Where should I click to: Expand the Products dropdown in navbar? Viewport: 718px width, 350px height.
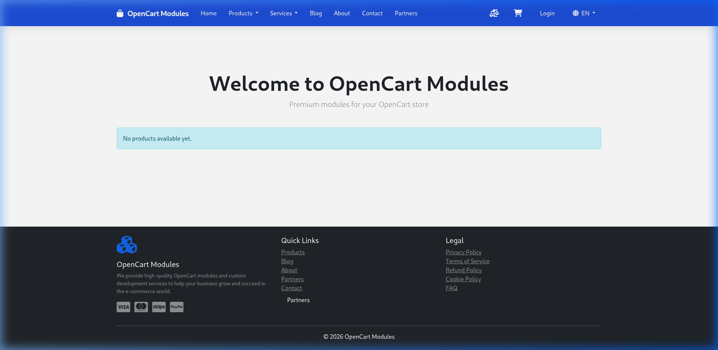point(243,13)
